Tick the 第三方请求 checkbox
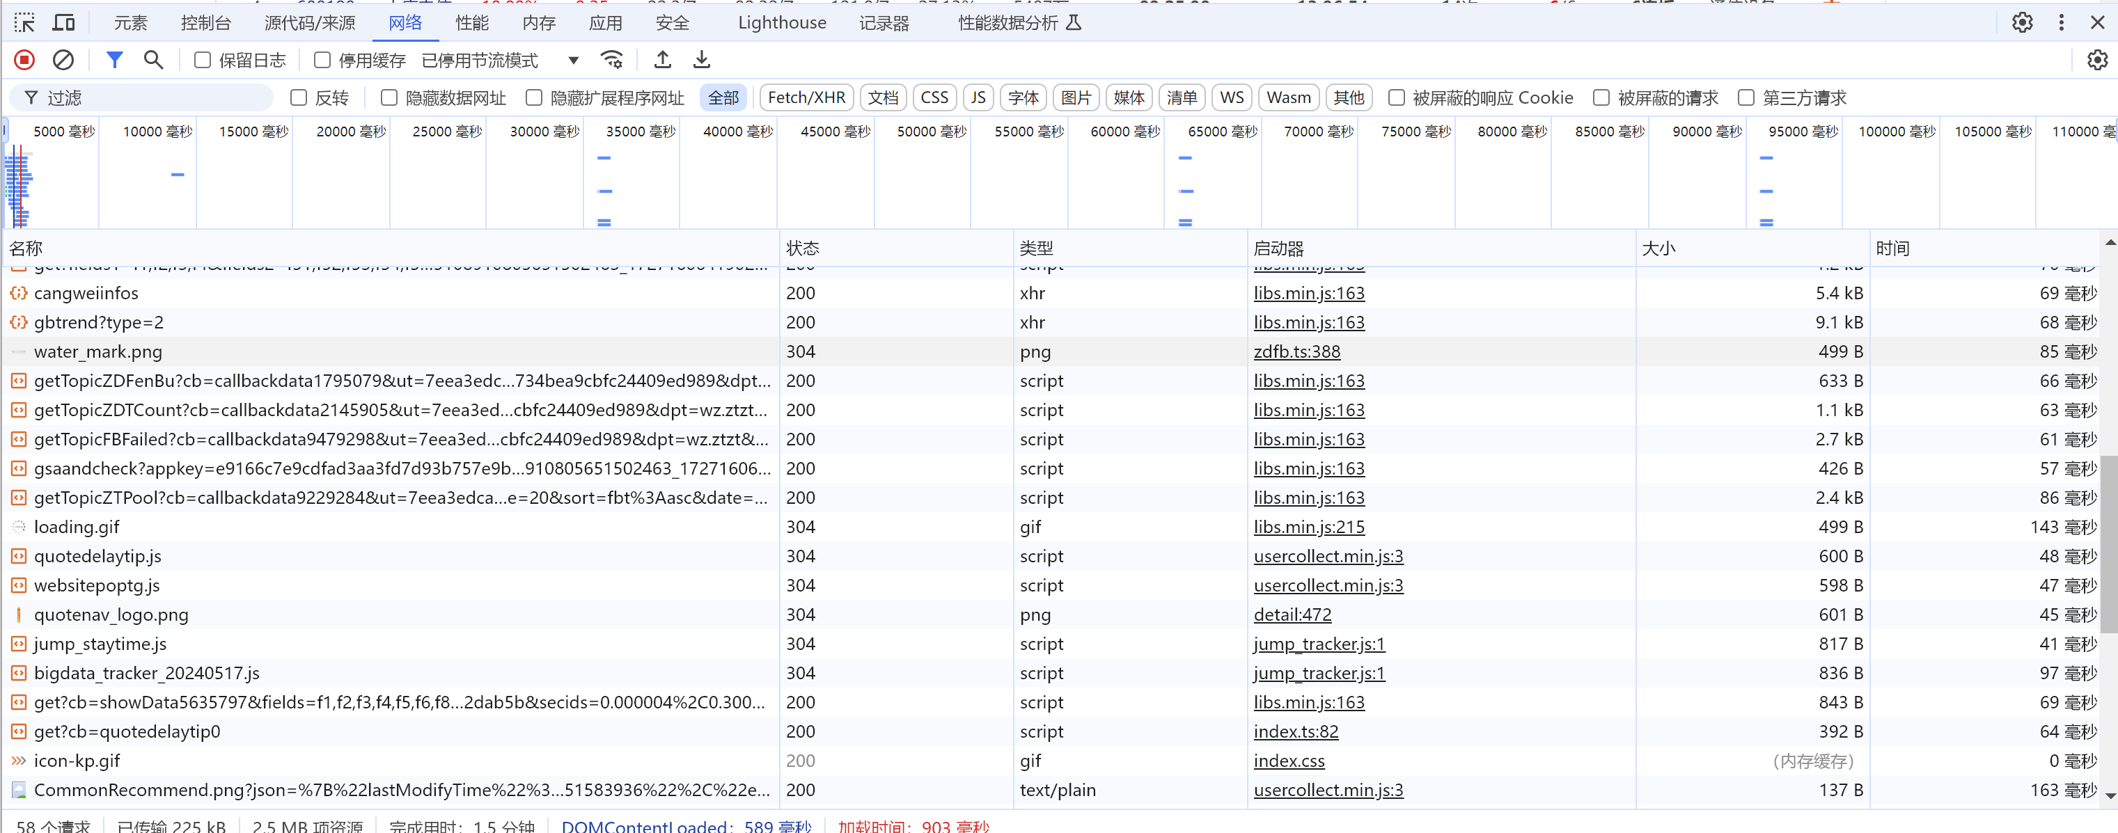This screenshot has height=833, width=2118. pyautogui.click(x=1746, y=97)
